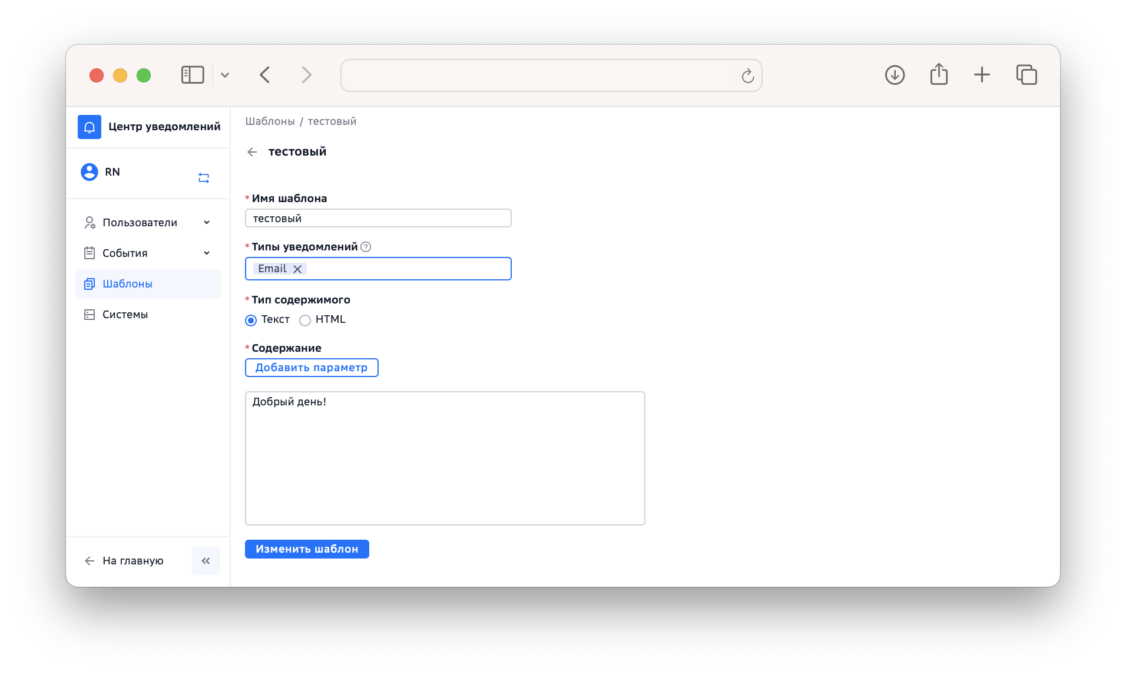This screenshot has width=1126, height=674.
Task: Show tab overview icon
Action: tap(1026, 75)
